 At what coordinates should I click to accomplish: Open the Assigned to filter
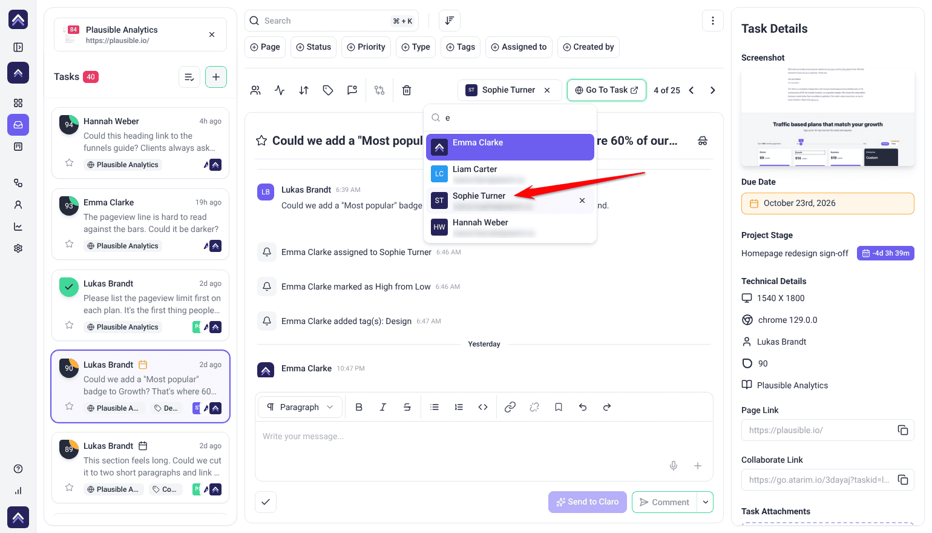(x=519, y=47)
